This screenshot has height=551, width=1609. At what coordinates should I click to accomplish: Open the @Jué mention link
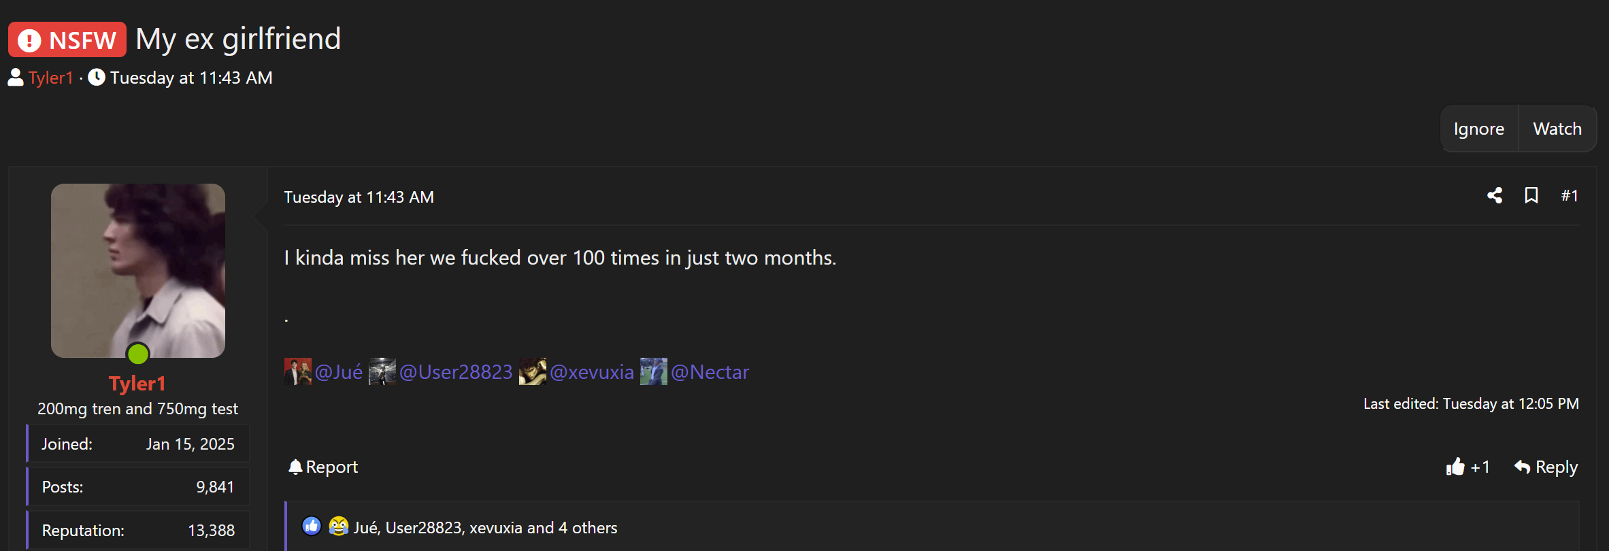coord(339,372)
